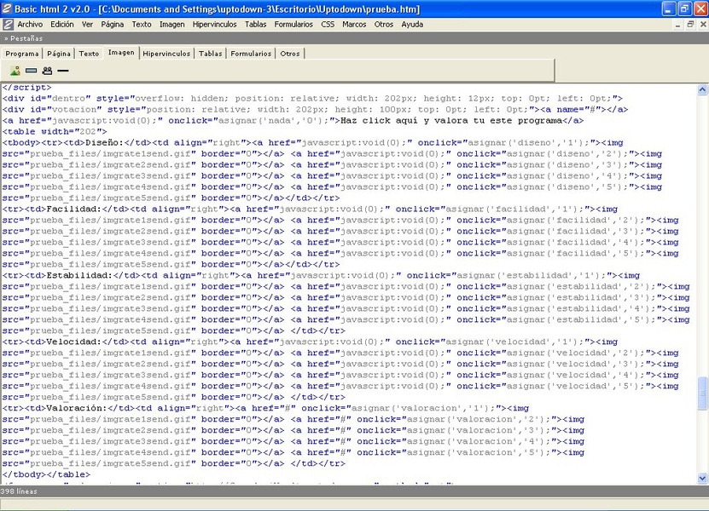The width and height of the screenshot is (709, 511).
Task: Switch to the Otros tab
Action: 290,54
